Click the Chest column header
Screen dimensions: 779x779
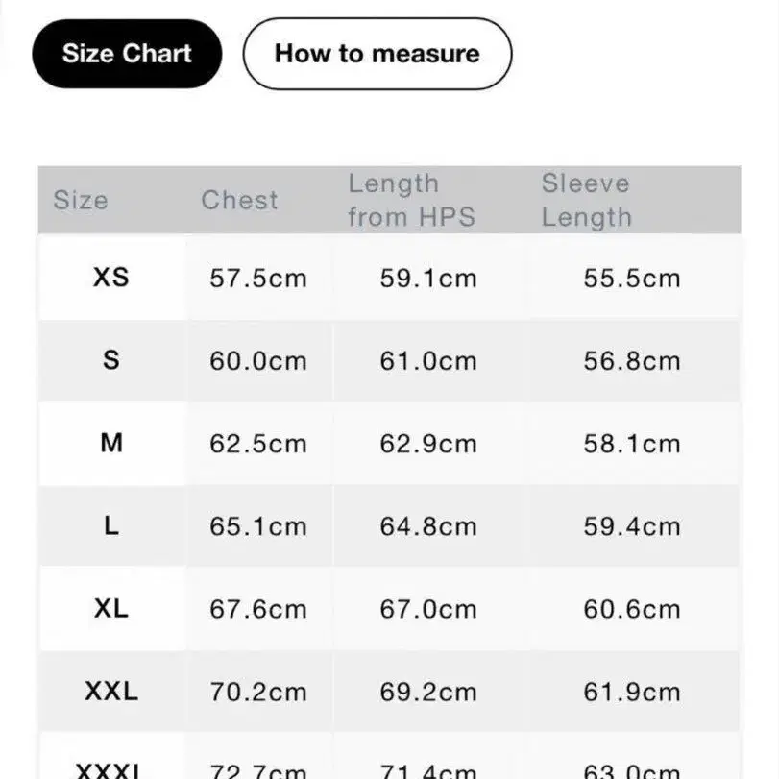(239, 200)
